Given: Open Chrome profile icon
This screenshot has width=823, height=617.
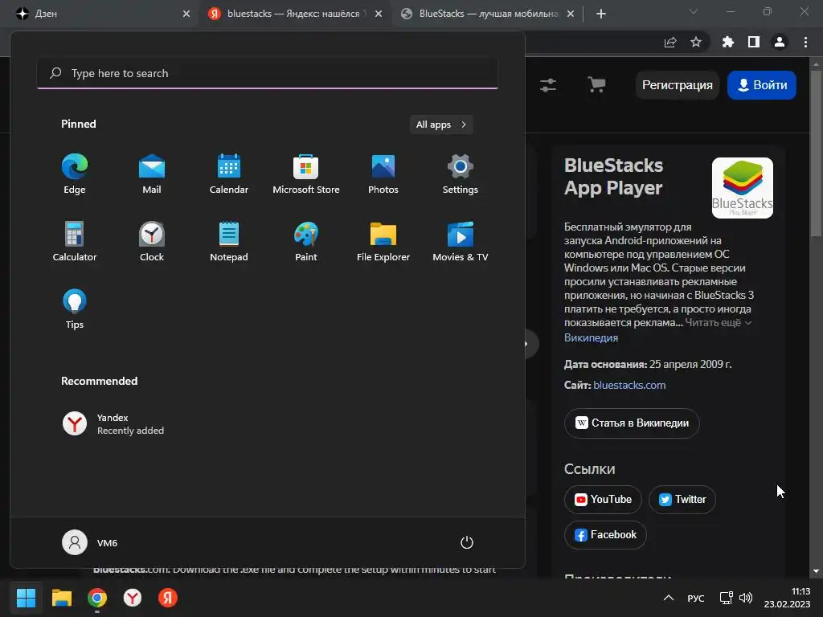Looking at the screenshot, I should click(x=780, y=42).
